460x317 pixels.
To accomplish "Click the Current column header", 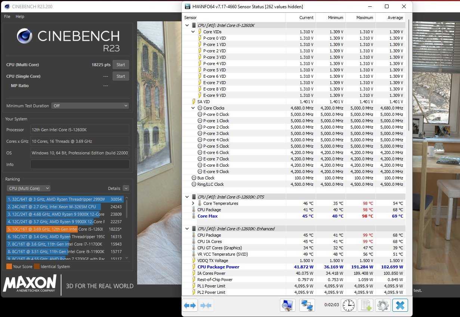I will coord(300,18).
